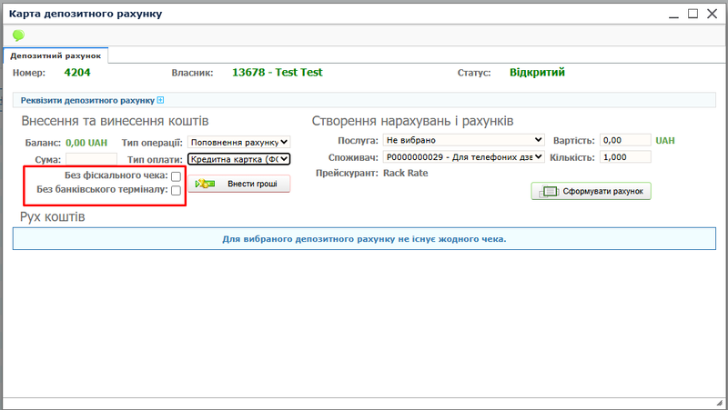Click the Відкритий status text

(536, 73)
